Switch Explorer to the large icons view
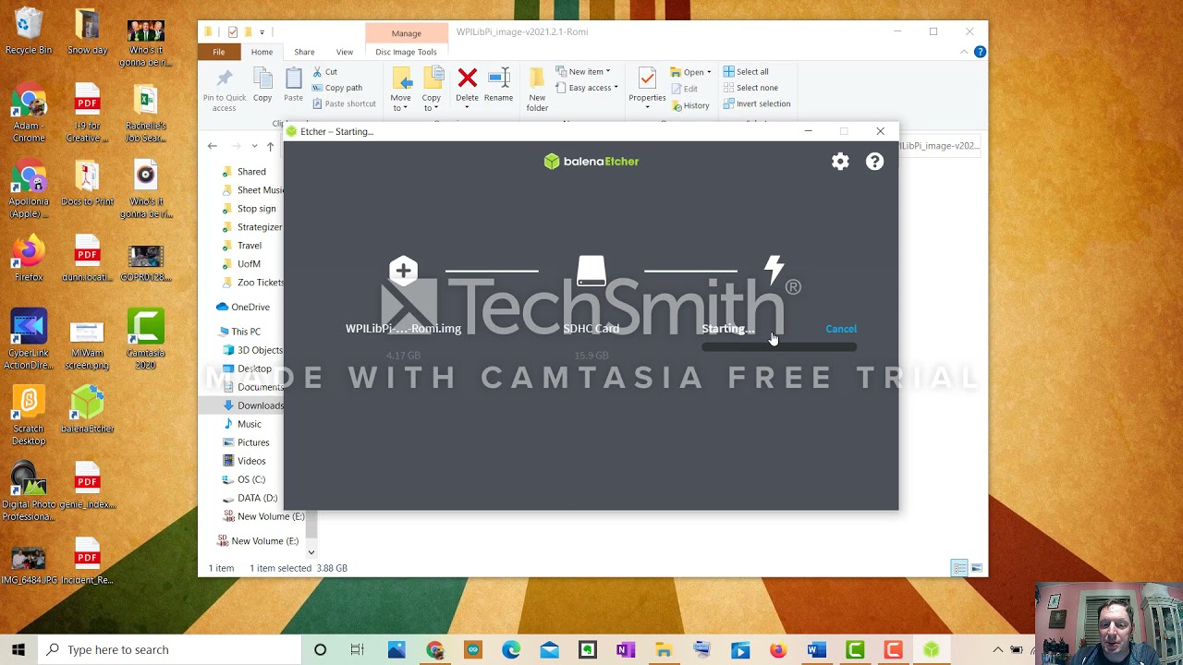The image size is (1183, 665). [x=976, y=568]
